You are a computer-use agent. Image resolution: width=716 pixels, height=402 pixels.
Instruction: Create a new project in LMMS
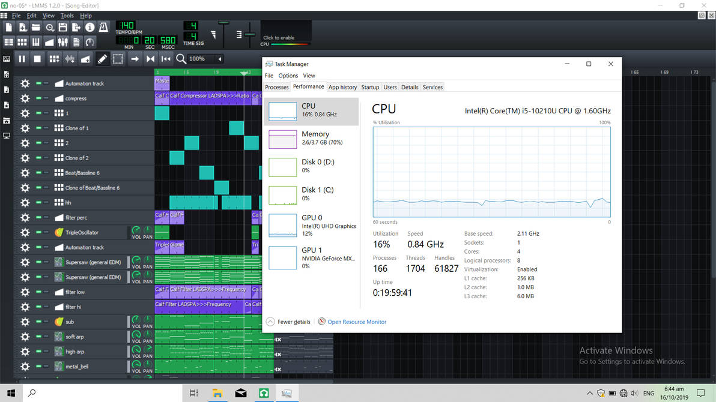click(9, 28)
